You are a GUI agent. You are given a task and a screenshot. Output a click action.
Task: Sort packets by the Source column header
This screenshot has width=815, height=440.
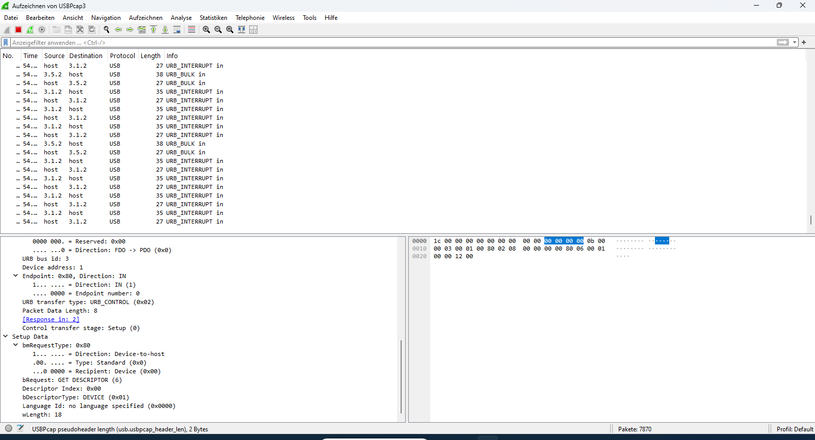pyautogui.click(x=54, y=56)
